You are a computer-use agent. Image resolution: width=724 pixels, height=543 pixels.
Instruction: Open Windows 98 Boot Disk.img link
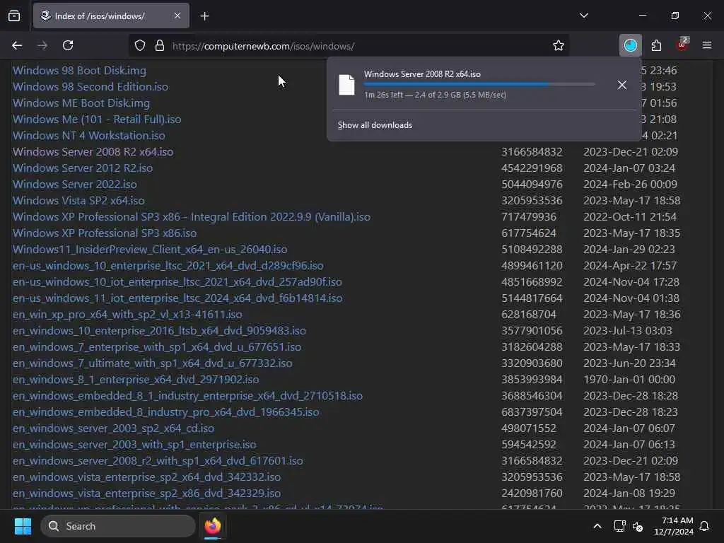coord(79,71)
